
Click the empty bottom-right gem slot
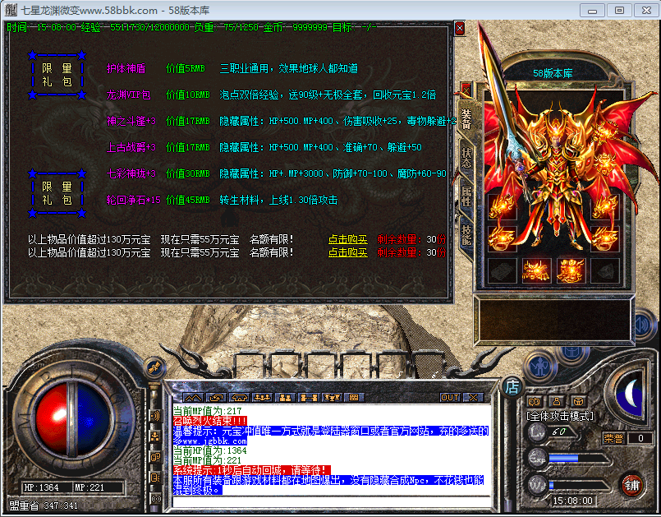coord(605,270)
